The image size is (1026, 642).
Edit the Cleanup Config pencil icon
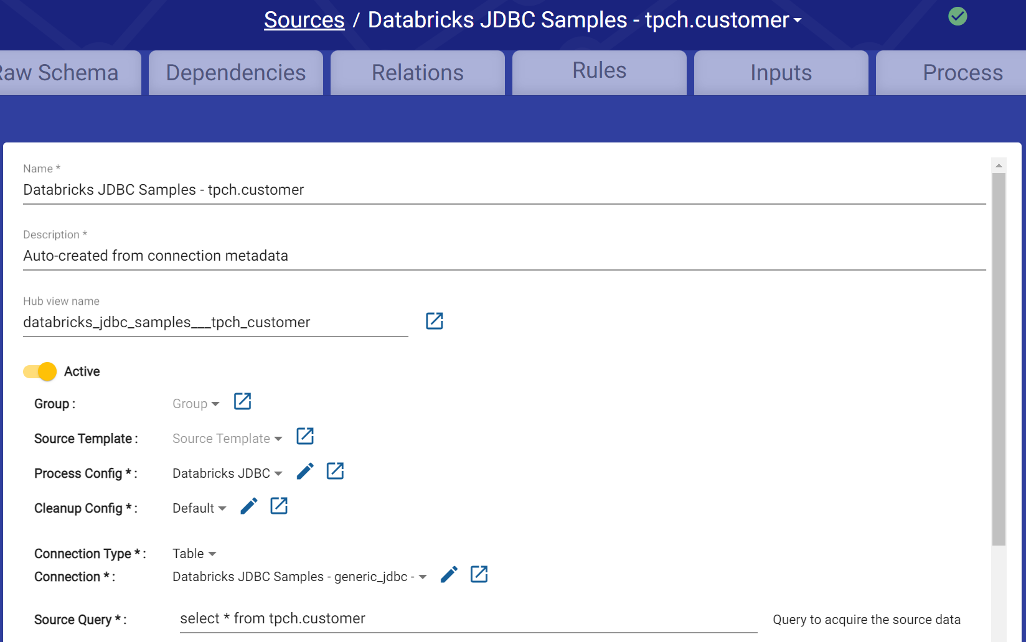coord(249,506)
